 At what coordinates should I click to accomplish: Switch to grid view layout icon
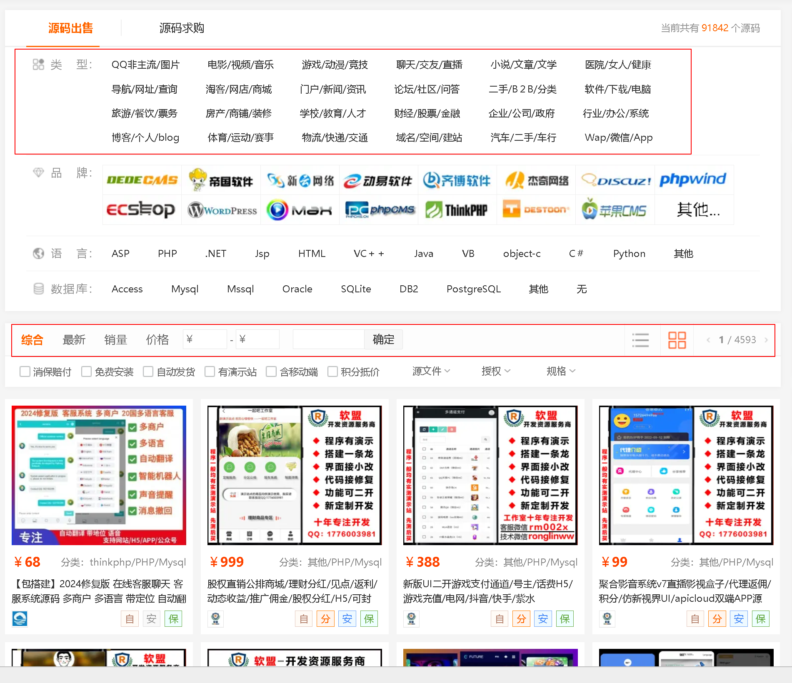click(x=677, y=340)
